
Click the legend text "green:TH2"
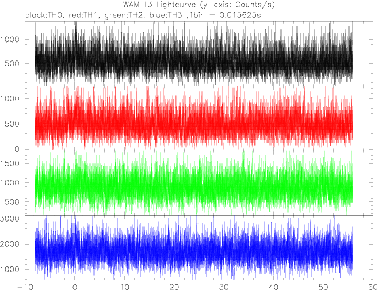click(124, 16)
